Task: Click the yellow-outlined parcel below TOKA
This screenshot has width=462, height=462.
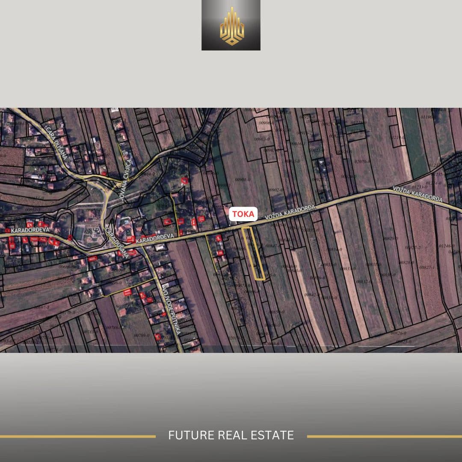Action: click(x=253, y=253)
